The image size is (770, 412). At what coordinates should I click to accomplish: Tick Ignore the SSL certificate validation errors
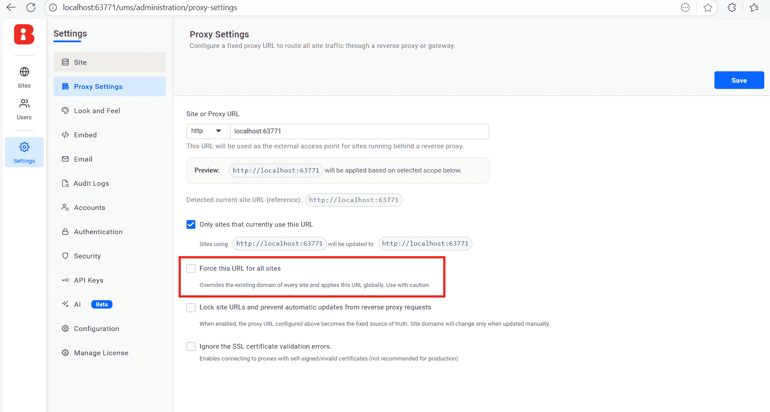191,346
